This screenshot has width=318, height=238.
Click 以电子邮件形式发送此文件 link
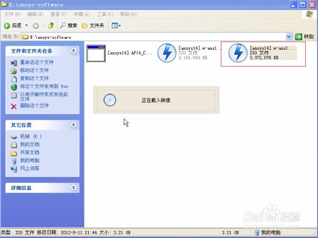point(44,97)
